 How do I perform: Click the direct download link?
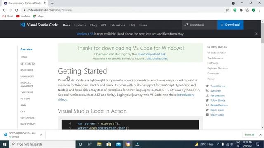(x=152, y=54)
